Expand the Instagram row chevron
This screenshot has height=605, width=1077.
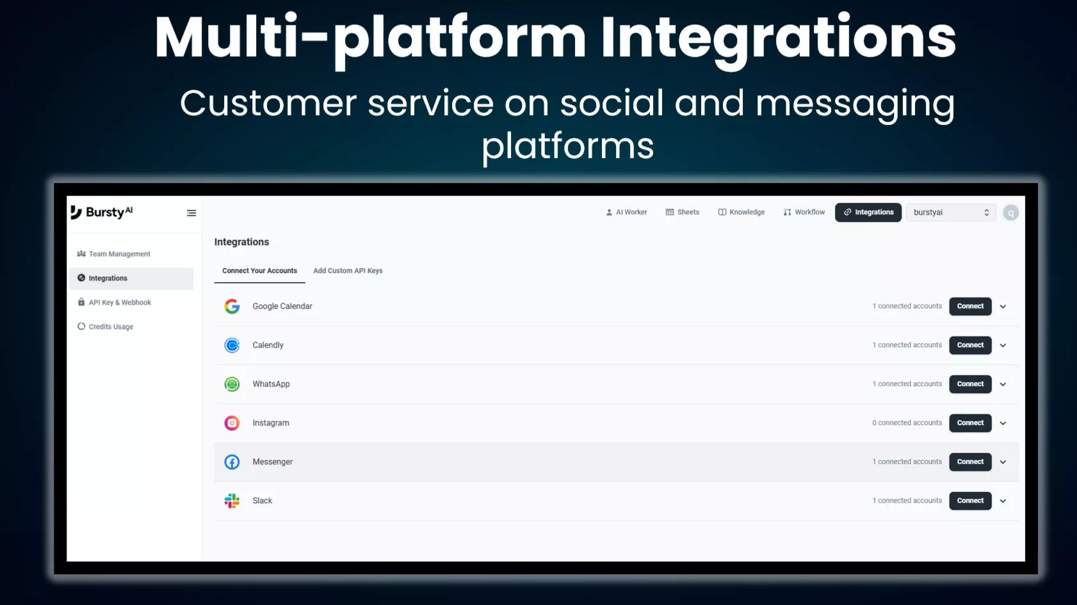[x=1003, y=423]
